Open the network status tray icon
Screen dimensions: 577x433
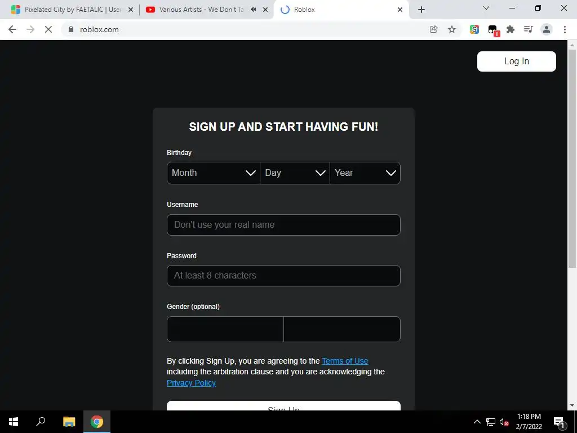tap(491, 422)
